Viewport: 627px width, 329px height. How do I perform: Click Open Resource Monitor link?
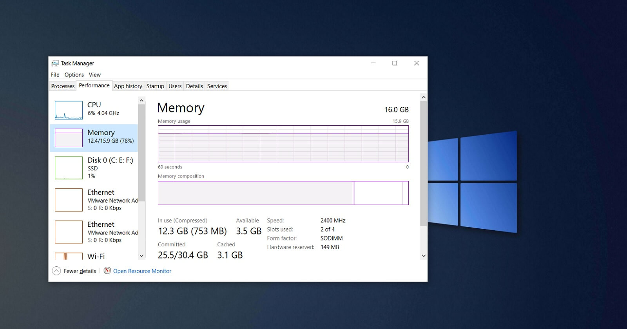point(142,271)
